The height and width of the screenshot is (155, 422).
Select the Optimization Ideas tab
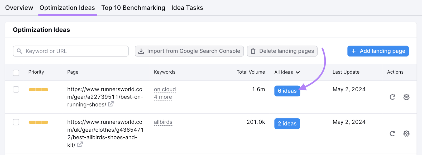coord(67,8)
